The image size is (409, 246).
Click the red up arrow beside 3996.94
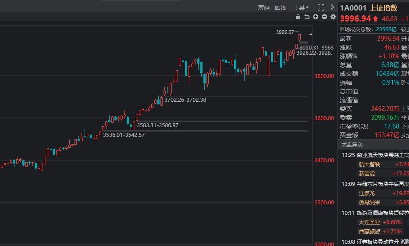(375, 18)
